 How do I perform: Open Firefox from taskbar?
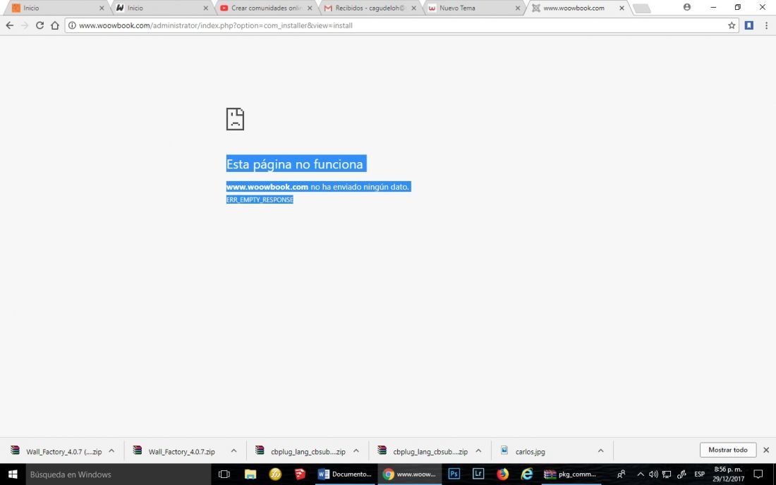coord(502,474)
